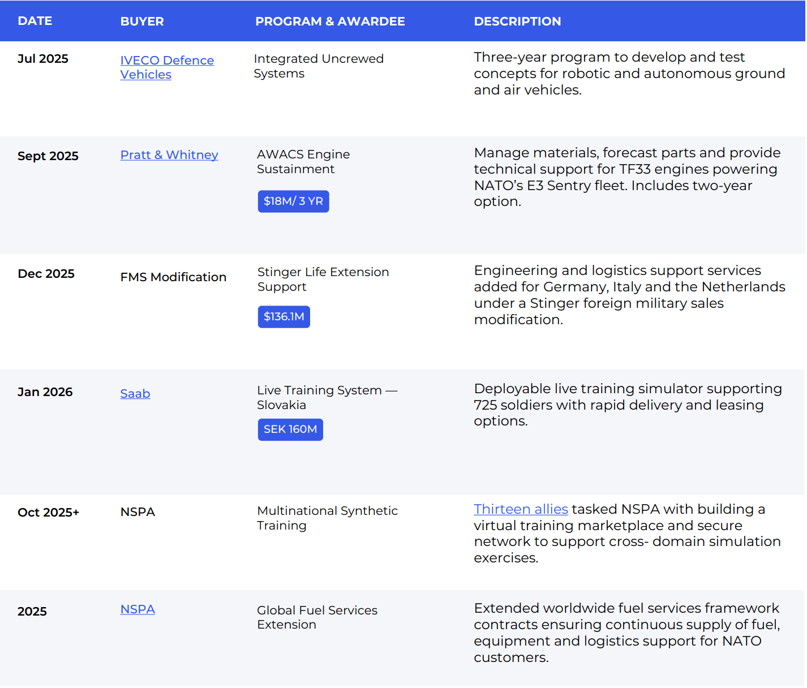Click the SEK 160M value badge
The width and height of the screenshot is (807, 688).
pyautogui.click(x=290, y=429)
